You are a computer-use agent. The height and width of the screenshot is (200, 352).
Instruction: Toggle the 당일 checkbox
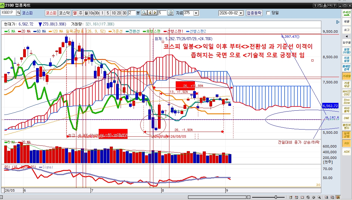(268, 13)
